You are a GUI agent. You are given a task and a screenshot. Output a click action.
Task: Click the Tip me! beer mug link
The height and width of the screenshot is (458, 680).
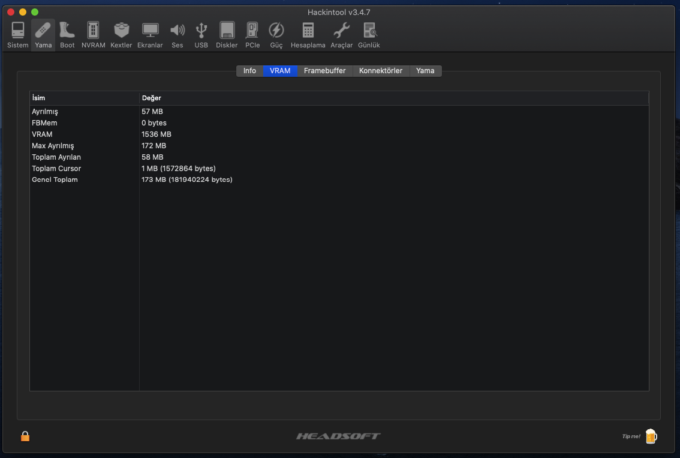pyautogui.click(x=651, y=436)
